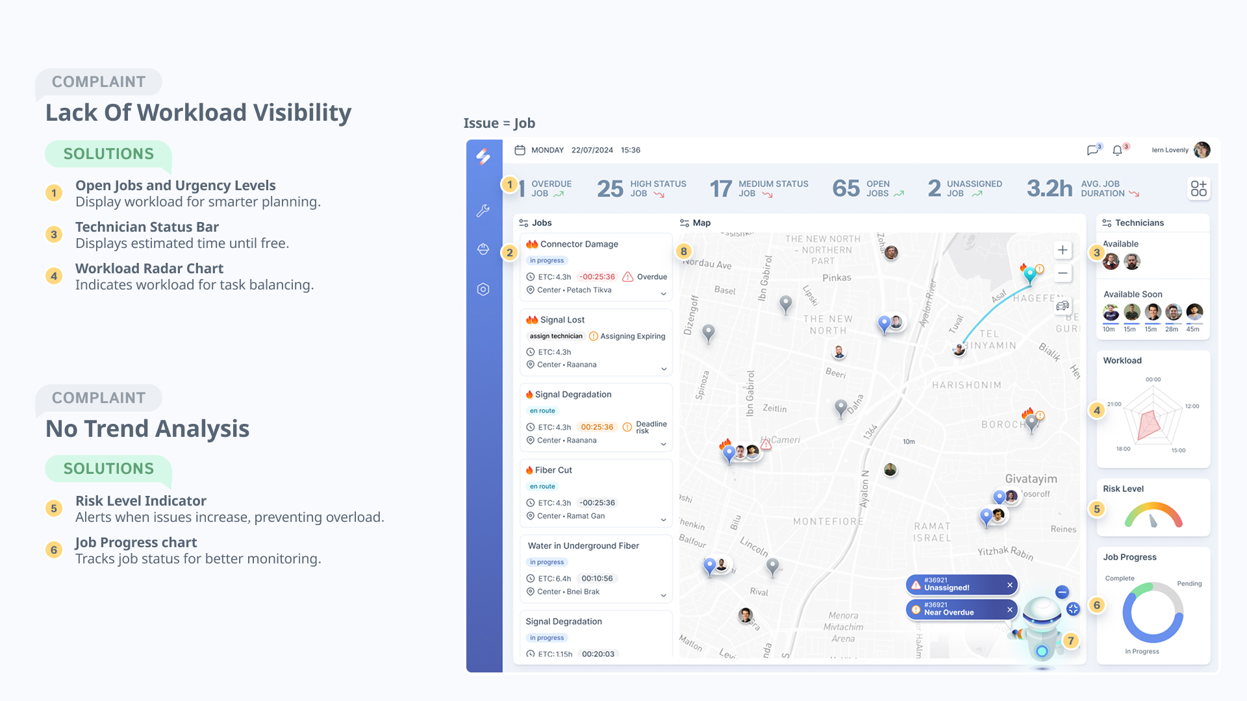
Task: Open Technicians panel filter header
Action: 1133,223
